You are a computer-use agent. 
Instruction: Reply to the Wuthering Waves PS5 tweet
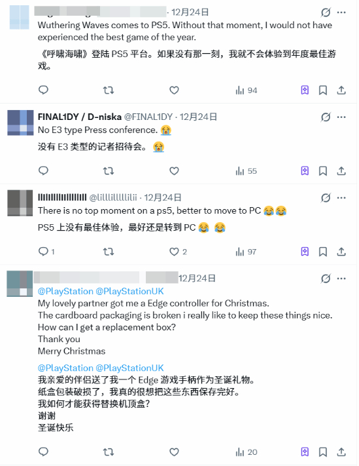point(43,90)
